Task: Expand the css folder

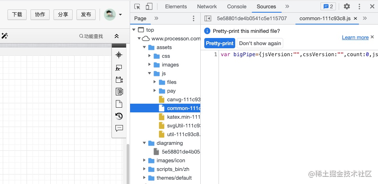Action: coord(150,56)
